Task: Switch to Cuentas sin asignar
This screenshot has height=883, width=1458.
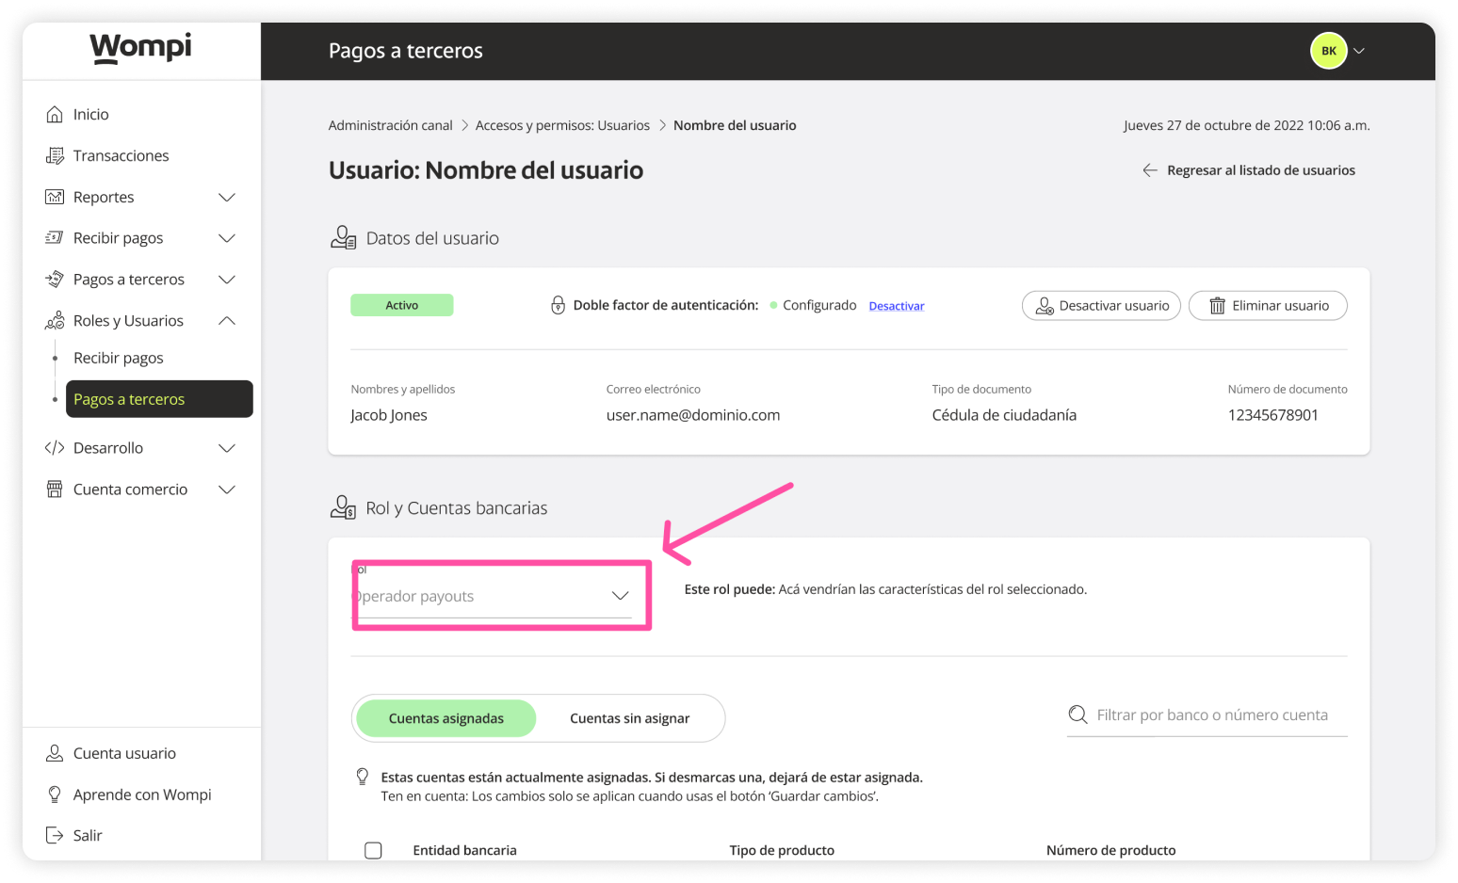Action: point(629,718)
